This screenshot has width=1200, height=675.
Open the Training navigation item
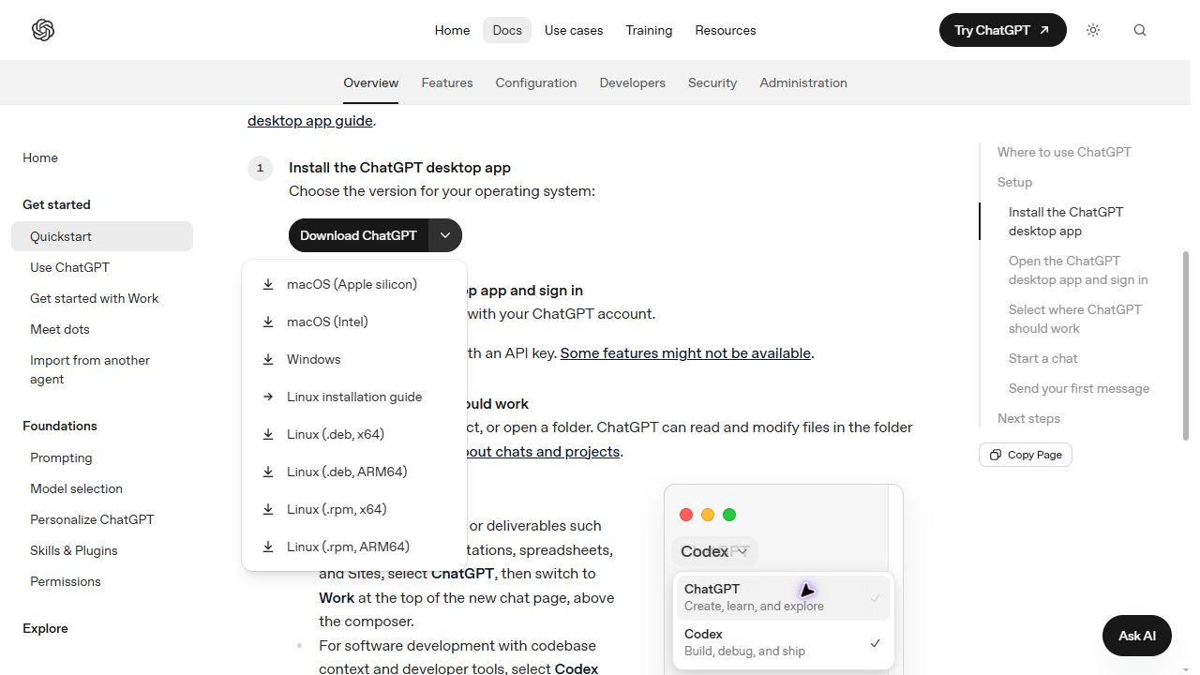pyautogui.click(x=649, y=30)
